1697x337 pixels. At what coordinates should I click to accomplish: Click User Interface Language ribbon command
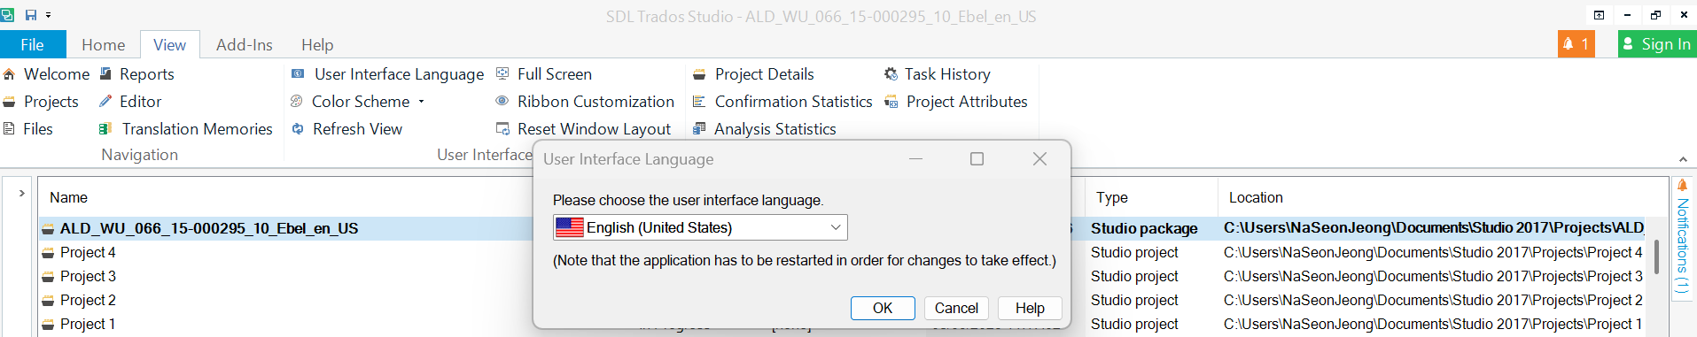(387, 74)
